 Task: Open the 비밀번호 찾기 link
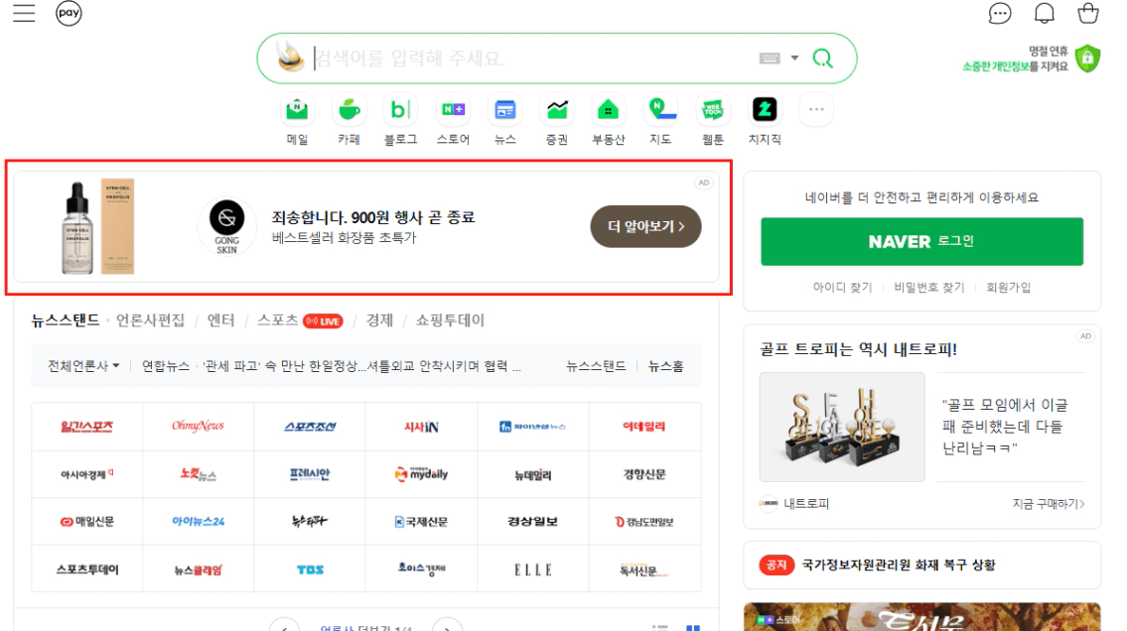click(x=929, y=287)
